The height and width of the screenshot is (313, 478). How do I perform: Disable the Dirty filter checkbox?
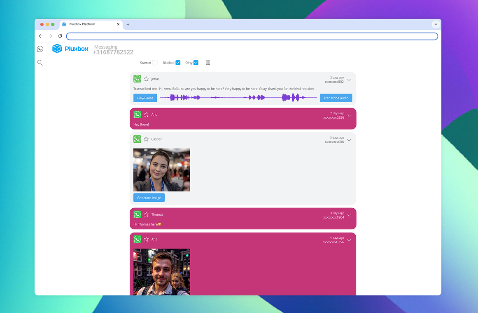point(196,63)
